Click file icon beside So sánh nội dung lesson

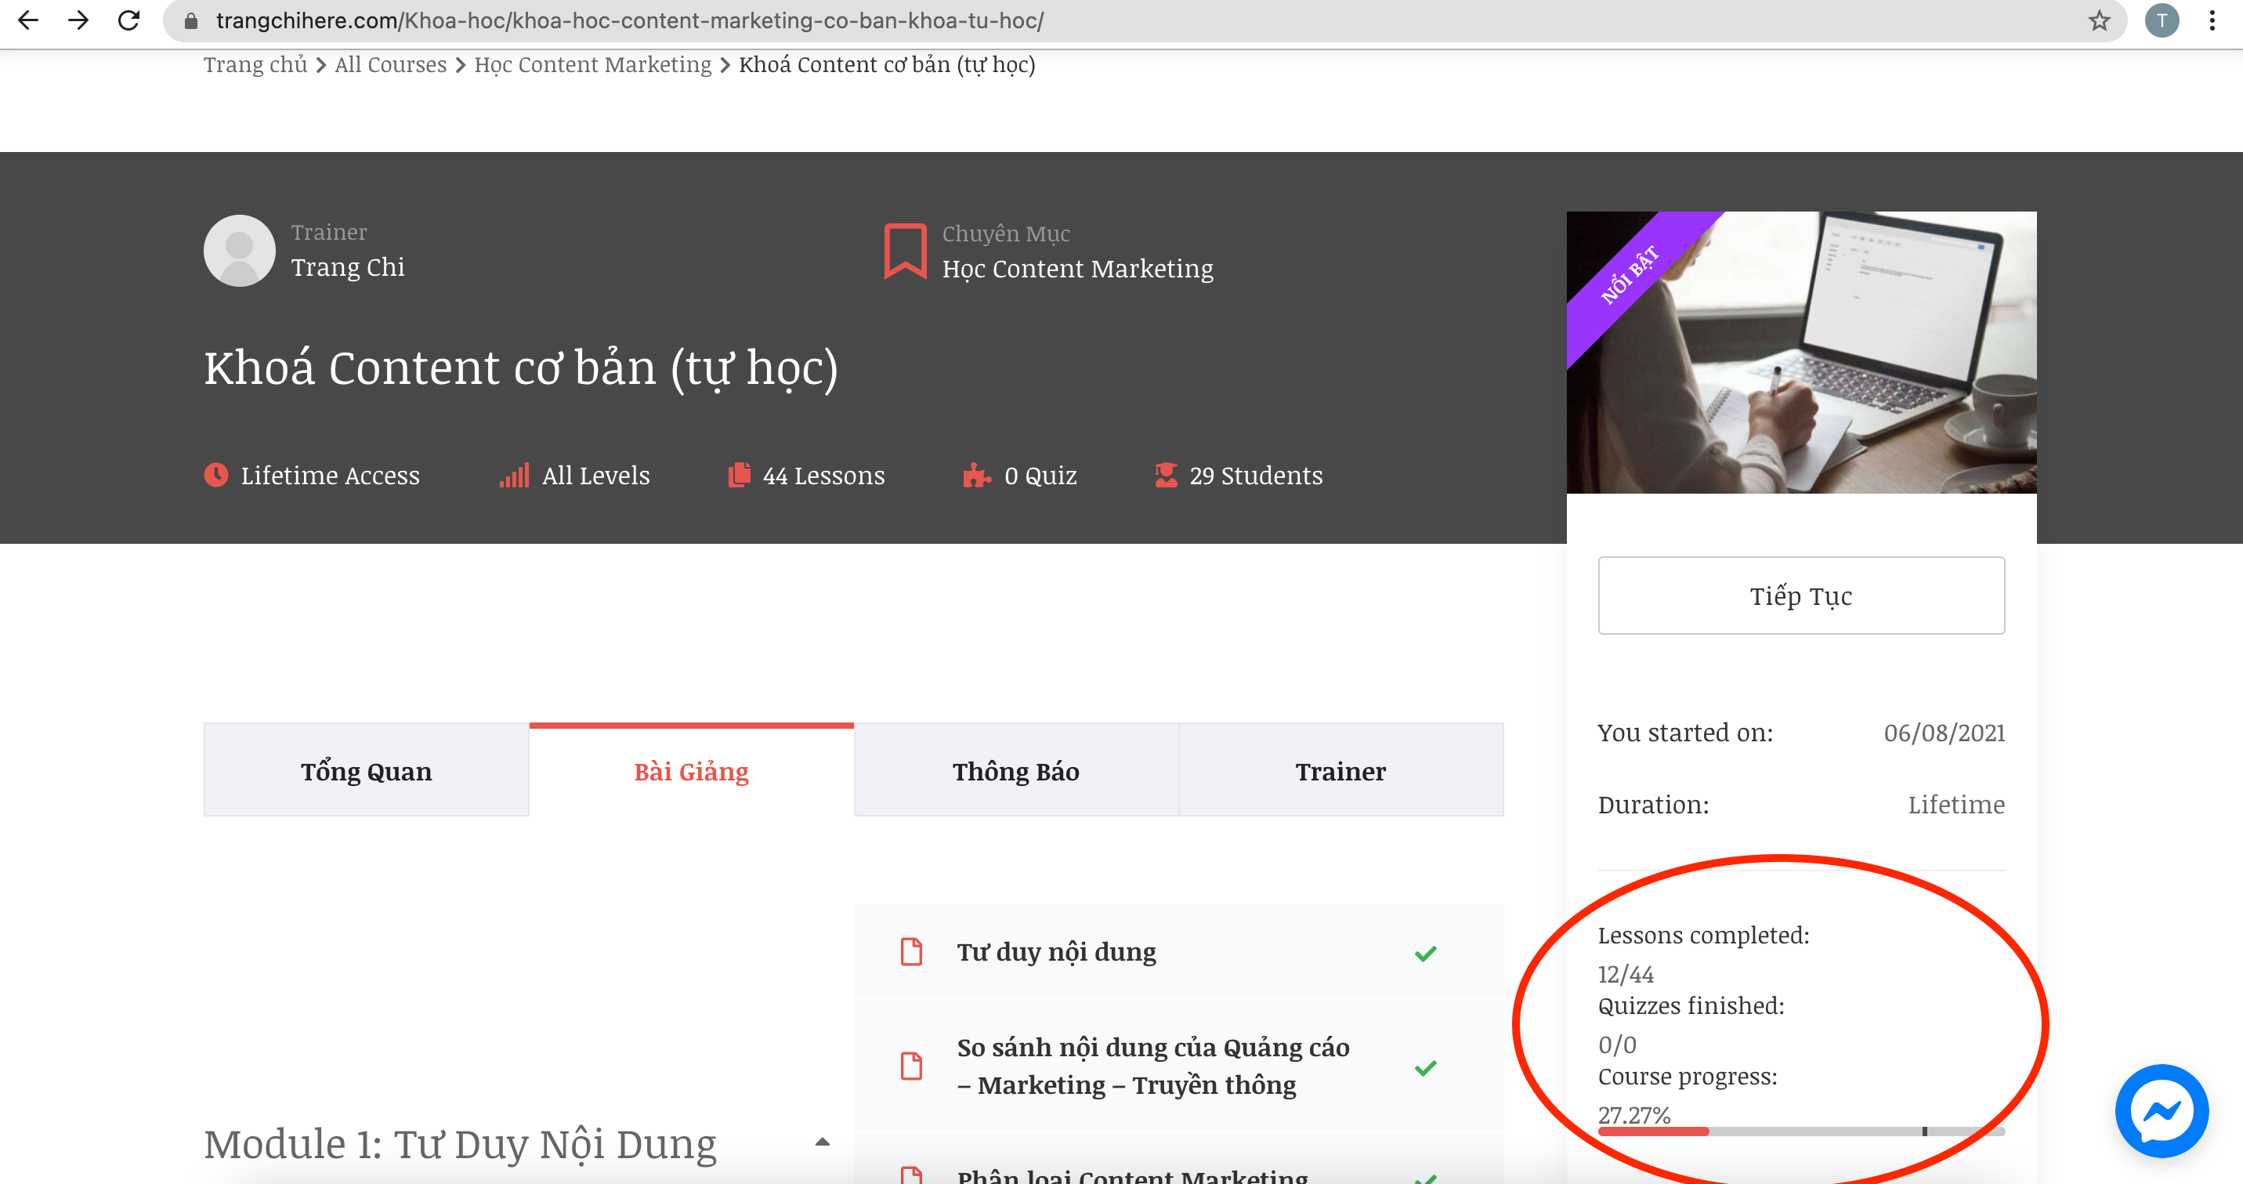[x=912, y=1066]
